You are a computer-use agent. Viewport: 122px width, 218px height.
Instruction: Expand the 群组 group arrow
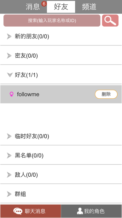[9, 194]
